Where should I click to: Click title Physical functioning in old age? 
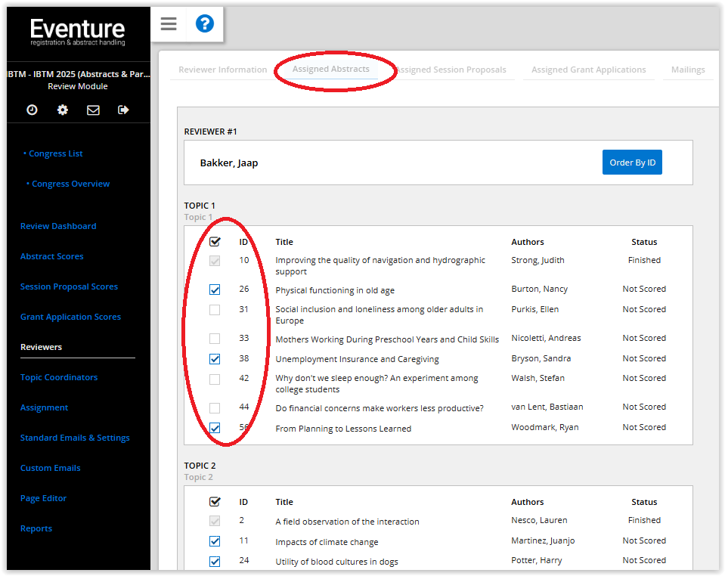pyautogui.click(x=335, y=290)
